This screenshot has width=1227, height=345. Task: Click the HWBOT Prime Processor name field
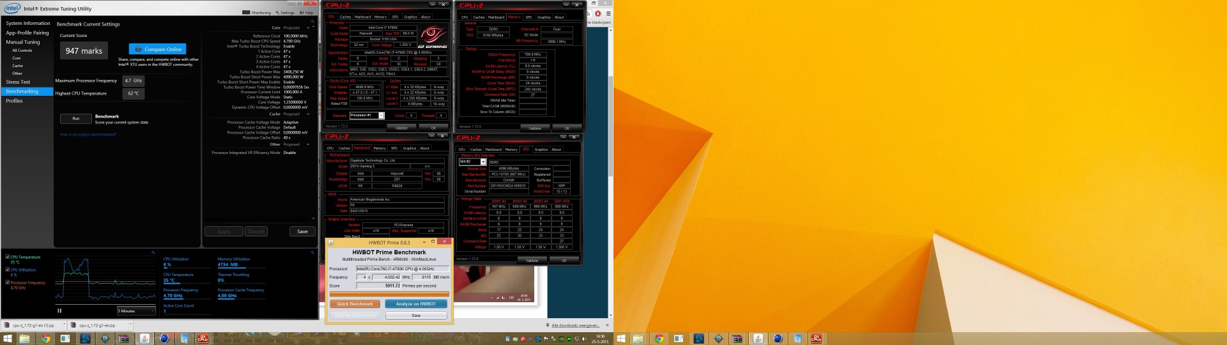point(403,268)
